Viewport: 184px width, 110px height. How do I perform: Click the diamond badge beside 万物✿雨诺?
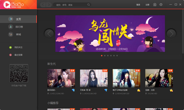tap(106, 90)
